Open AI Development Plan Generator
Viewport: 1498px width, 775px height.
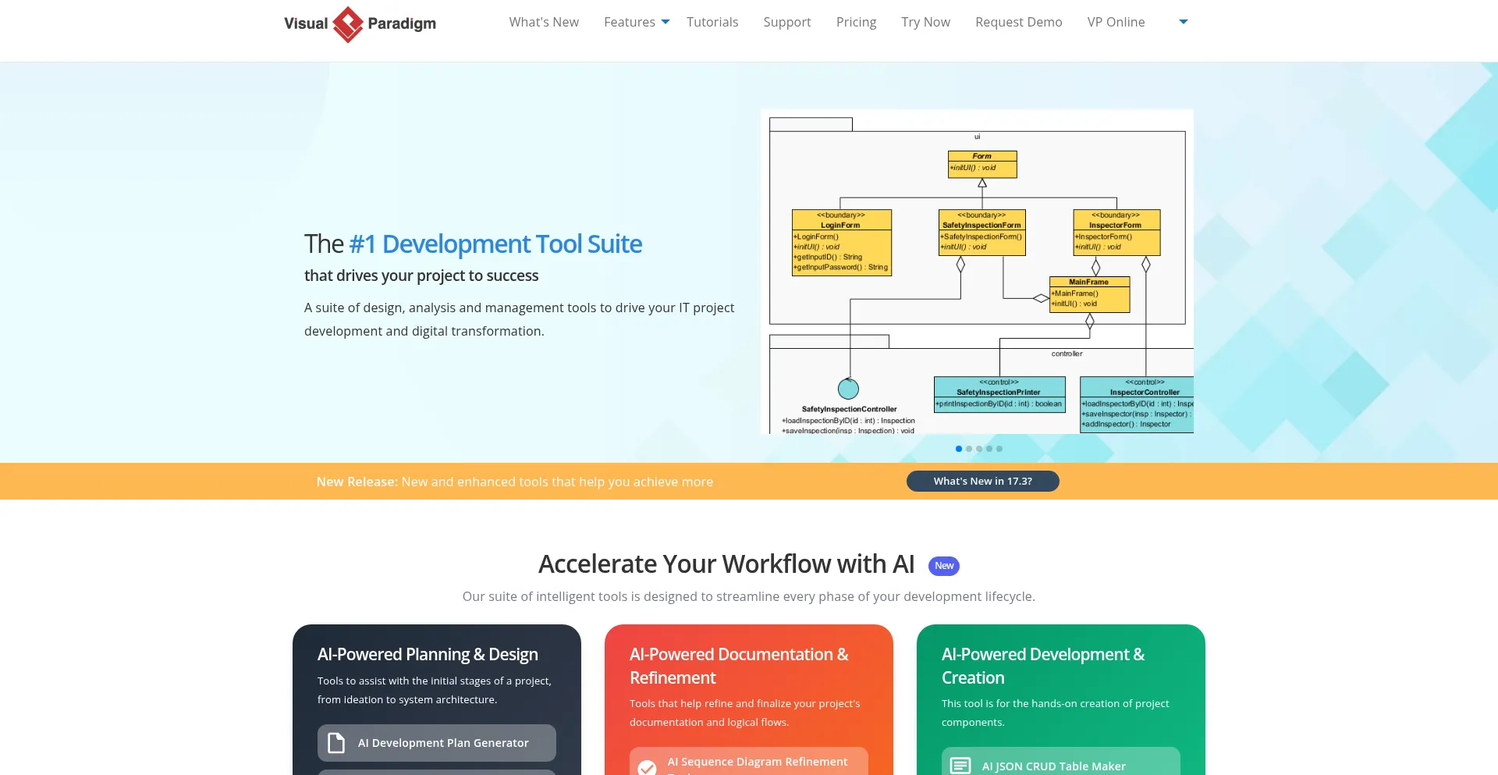coord(437,743)
